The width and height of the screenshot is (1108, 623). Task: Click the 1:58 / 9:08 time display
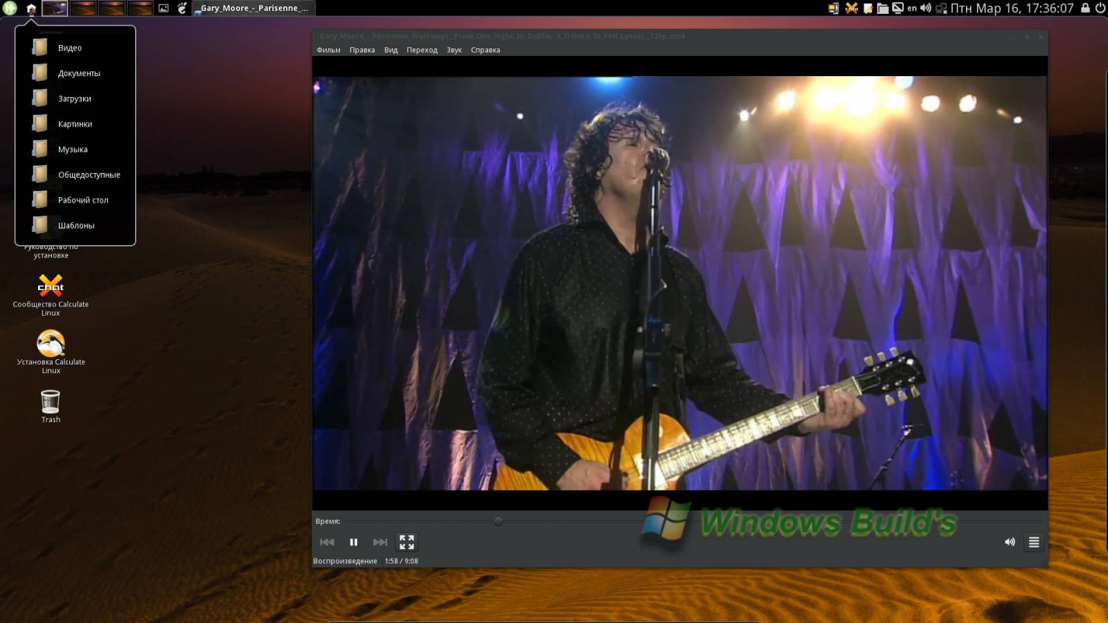(x=402, y=561)
